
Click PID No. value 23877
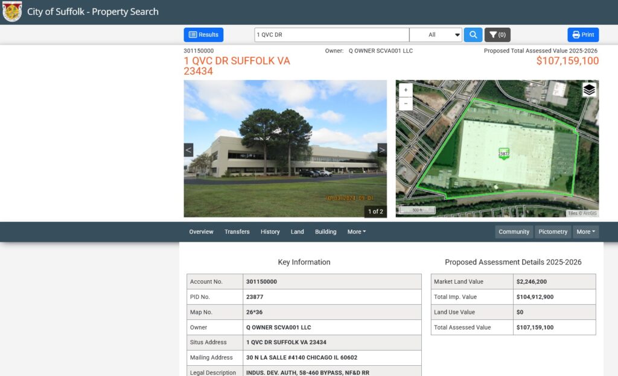(255, 297)
